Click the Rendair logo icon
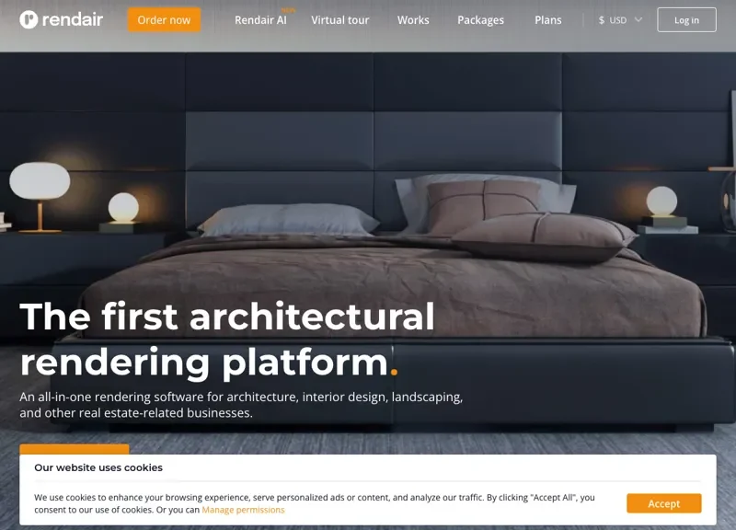This screenshot has height=530, width=736. 29,19
